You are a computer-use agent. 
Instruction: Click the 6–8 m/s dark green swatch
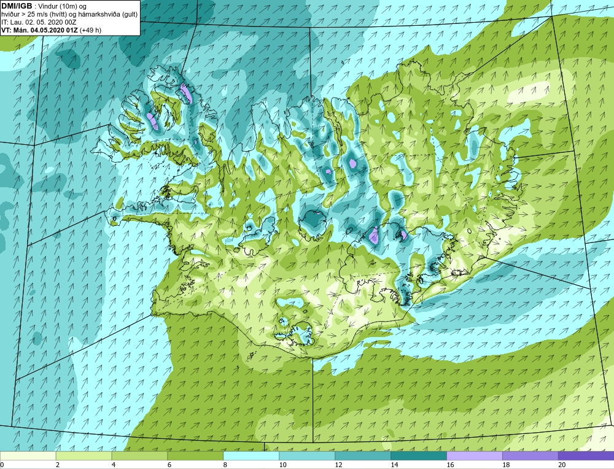coord(195,455)
